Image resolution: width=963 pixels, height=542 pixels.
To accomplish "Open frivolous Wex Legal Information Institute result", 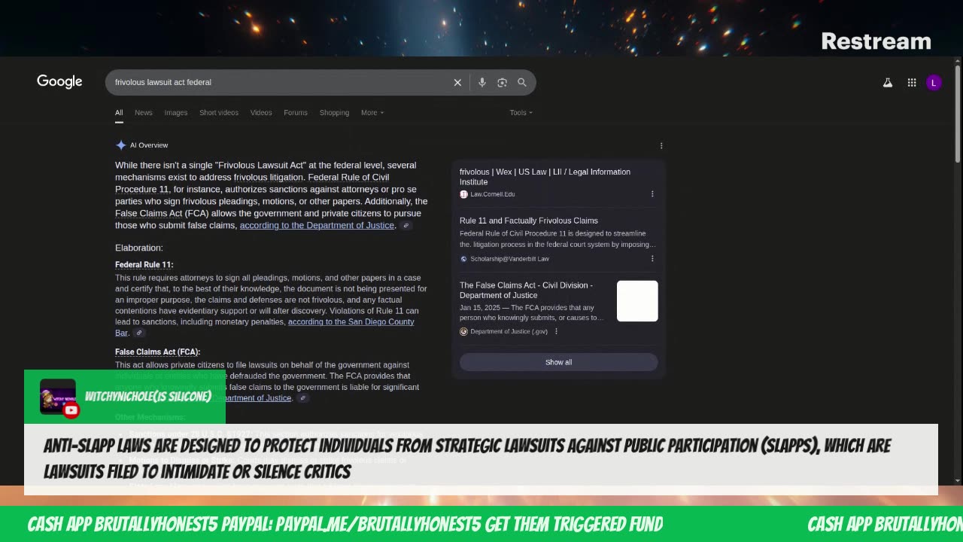I will click(x=545, y=177).
